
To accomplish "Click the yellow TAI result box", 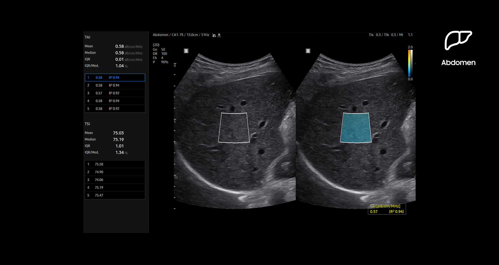I will 387,209.
